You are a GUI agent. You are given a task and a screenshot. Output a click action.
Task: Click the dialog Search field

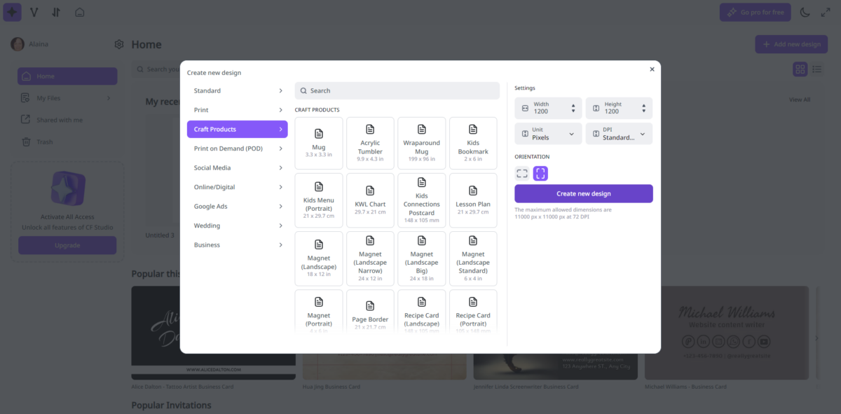[397, 90]
